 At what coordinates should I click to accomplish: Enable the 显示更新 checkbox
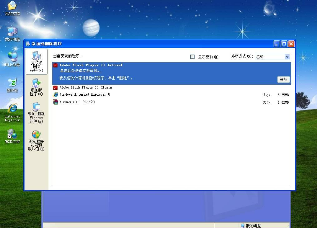pyautogui.click(x=193, y=57)
